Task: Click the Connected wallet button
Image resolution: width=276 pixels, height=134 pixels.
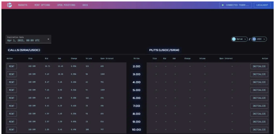Action: (235, 5)
